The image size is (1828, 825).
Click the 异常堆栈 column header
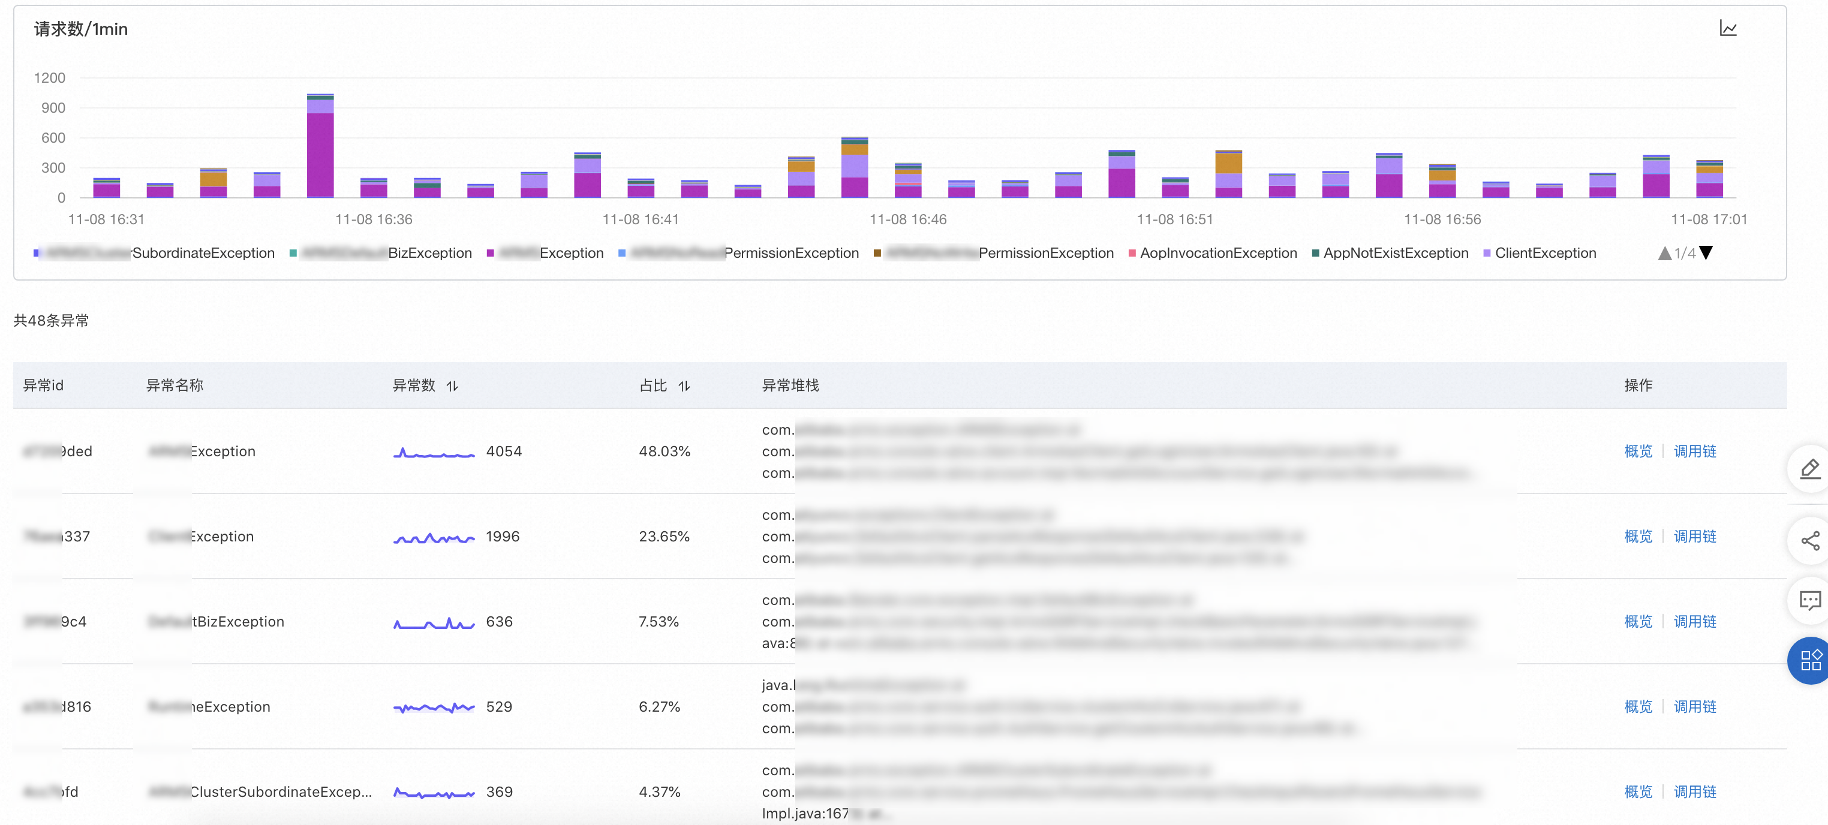790,385
